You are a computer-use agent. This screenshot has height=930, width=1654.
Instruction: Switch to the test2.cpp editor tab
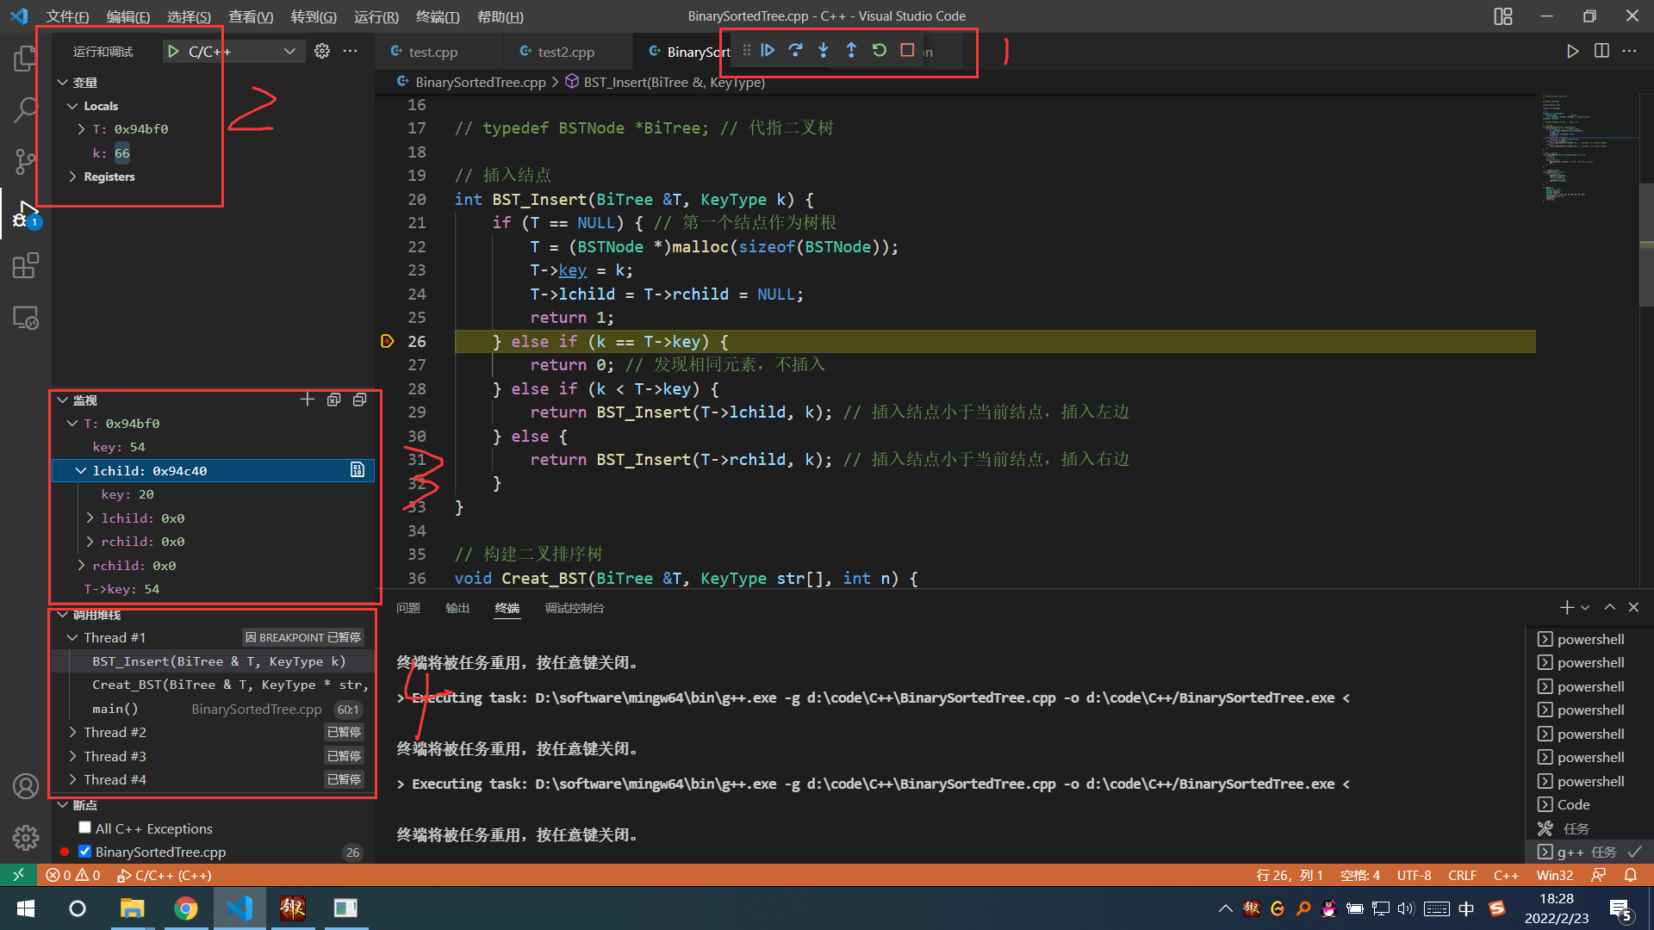point(565,52)
